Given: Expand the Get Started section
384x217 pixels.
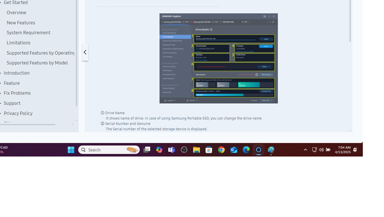Looking at the screenshot, I should point(16,2).
